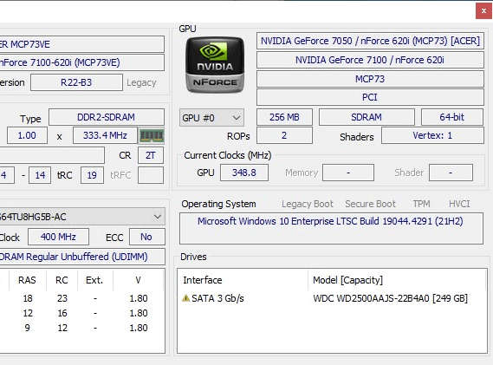The width and height of the screenshot is (493, 365).
Task: Click the V voltage column header
Action: [139, 280]
